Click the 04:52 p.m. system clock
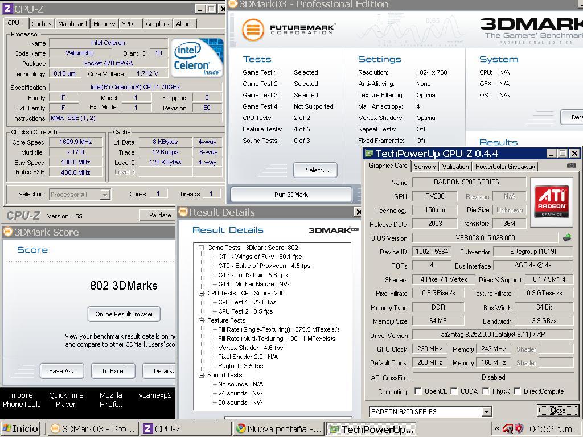The width and height of the screenshot is (583, 437). pyautogui.click(x=552, y=429)
